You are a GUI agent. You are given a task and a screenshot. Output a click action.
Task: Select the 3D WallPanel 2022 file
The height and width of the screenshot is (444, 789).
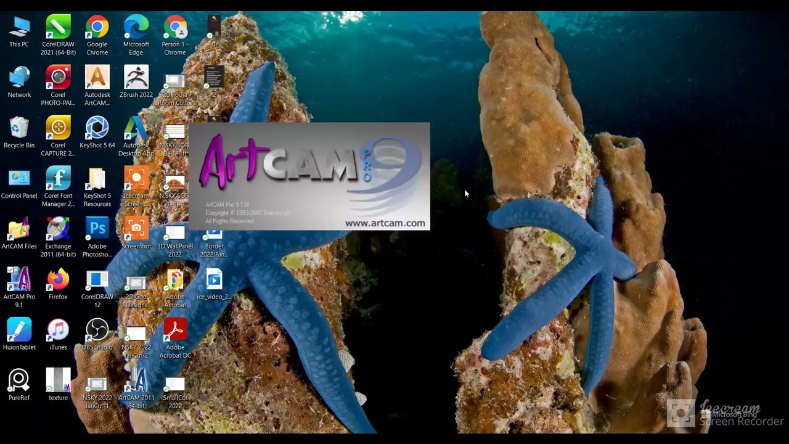pyautogui.click(x=175, y=240)
